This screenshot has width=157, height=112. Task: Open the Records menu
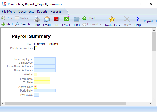(56, 12)
